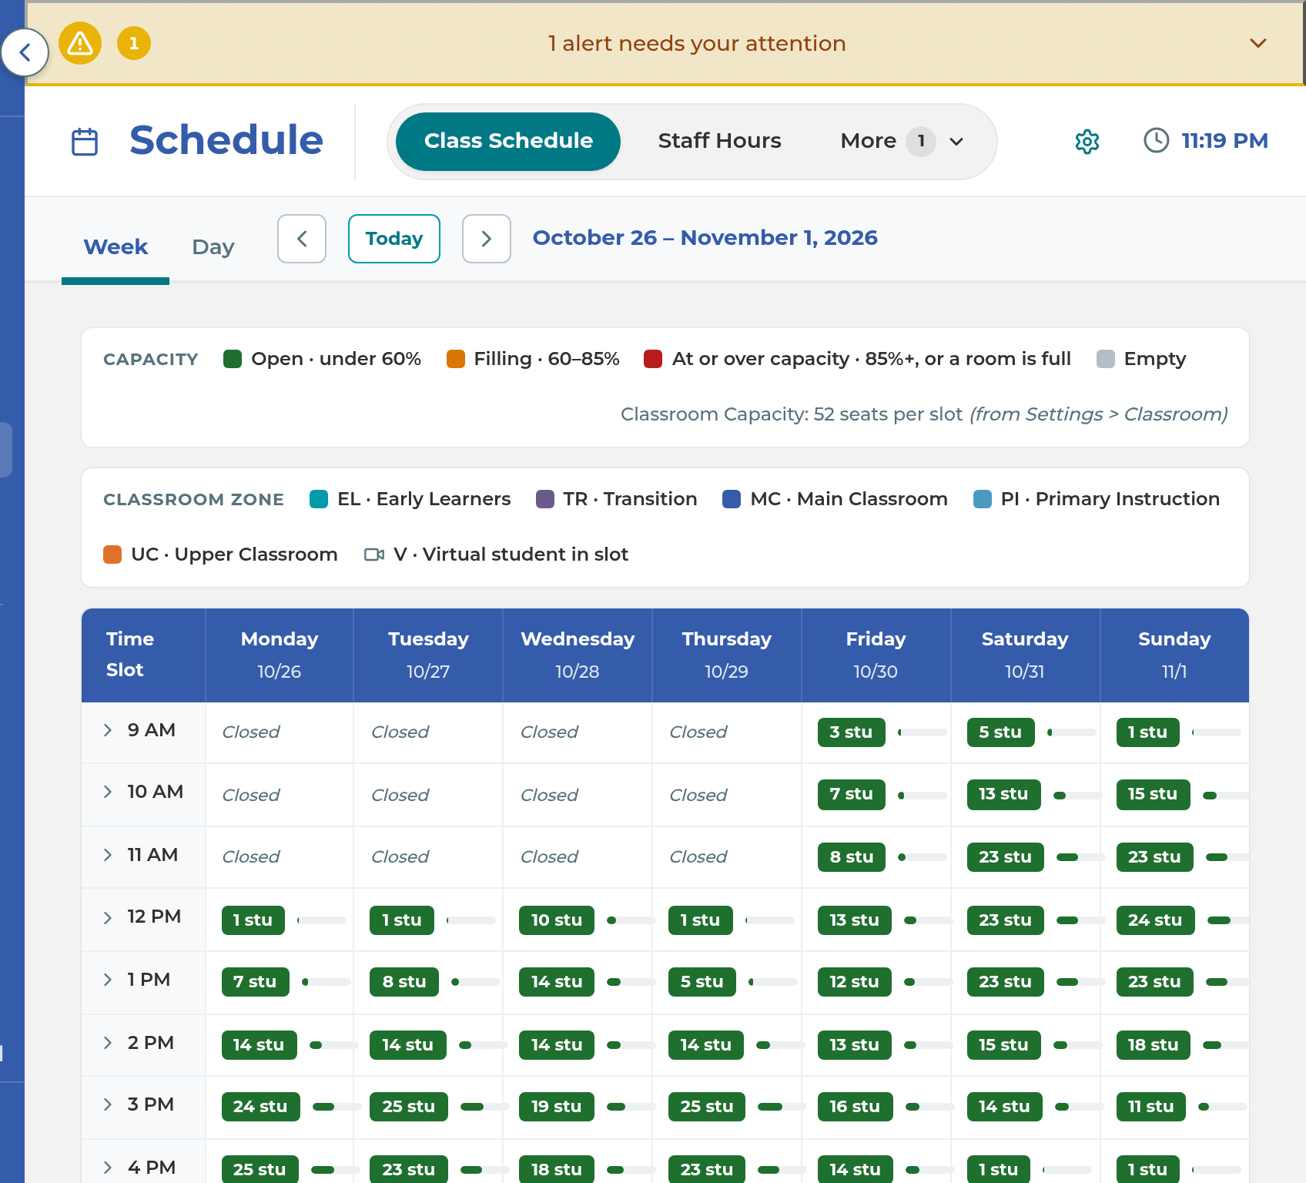The image size is (1306, 1183).
Task: Click Classroom Capacity: 52 seats per slot text
Action: pos(792,414)
